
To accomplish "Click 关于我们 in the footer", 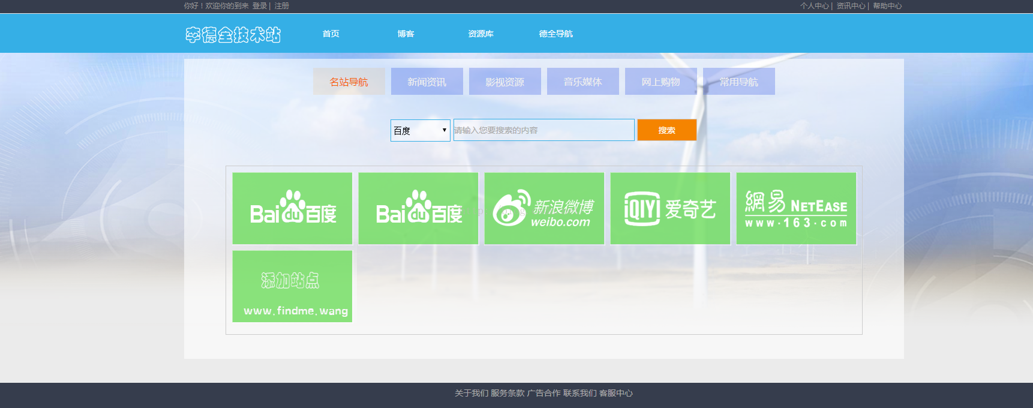I will (x=472, y=394).
